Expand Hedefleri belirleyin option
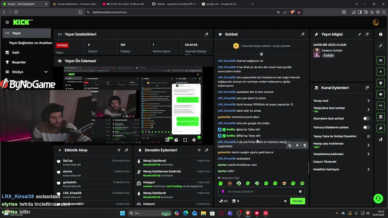The image size is (388, 218). 368,170
